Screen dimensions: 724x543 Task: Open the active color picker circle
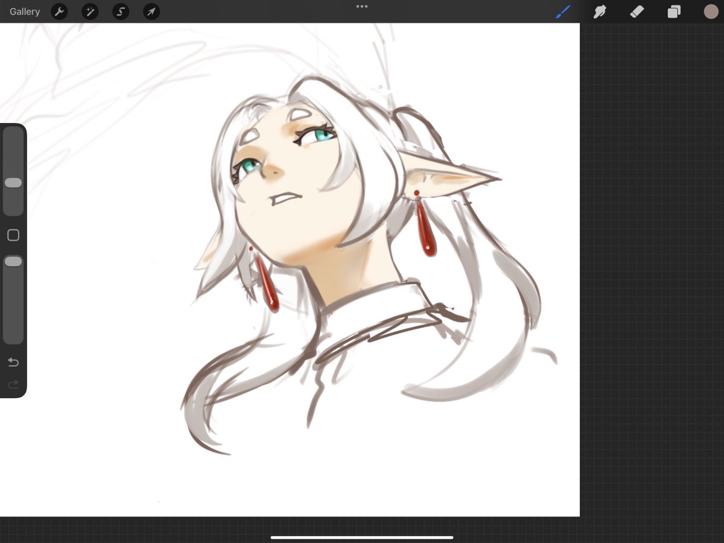click(711, 11)
